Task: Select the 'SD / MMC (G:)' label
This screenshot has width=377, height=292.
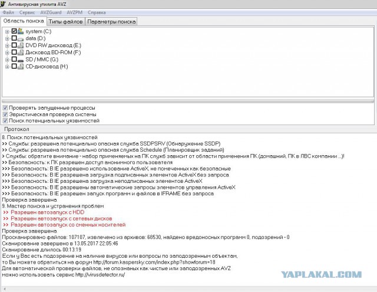Action: click(x=42, y=59)
